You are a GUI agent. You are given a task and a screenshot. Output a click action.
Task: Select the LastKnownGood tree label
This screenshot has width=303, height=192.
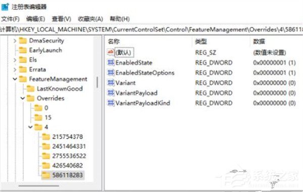[60, 89]
